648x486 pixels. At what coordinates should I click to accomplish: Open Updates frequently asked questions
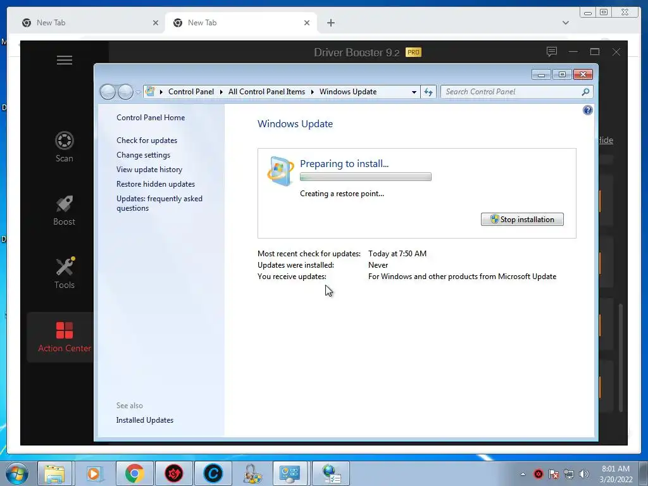(159, 203)
